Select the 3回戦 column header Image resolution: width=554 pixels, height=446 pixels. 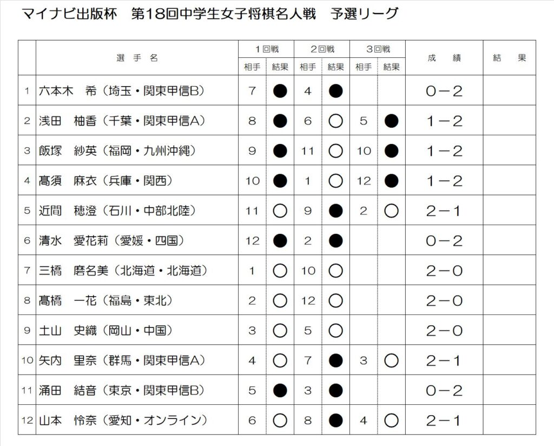coord(378,49)
